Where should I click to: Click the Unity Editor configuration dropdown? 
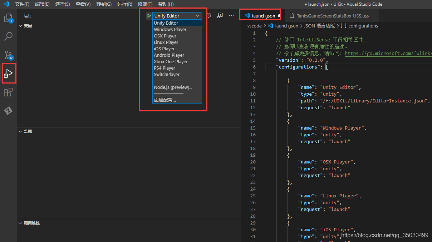click(177, 16)
